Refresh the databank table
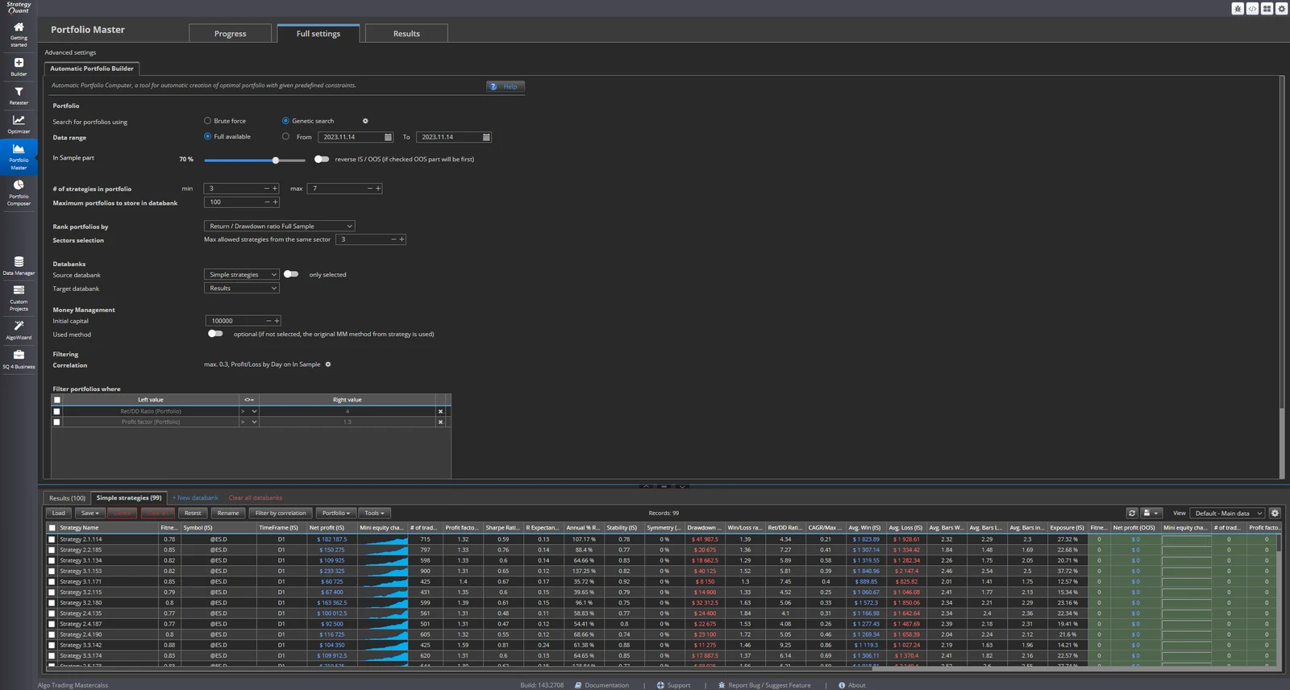 [1132, 513]
